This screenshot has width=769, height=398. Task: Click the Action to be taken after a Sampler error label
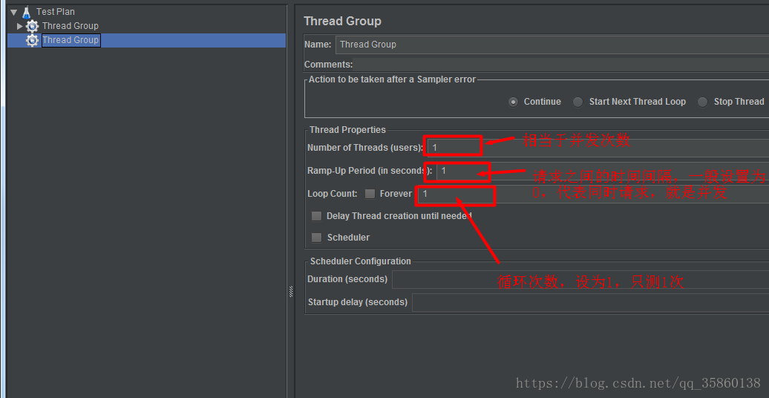point(393,79)
